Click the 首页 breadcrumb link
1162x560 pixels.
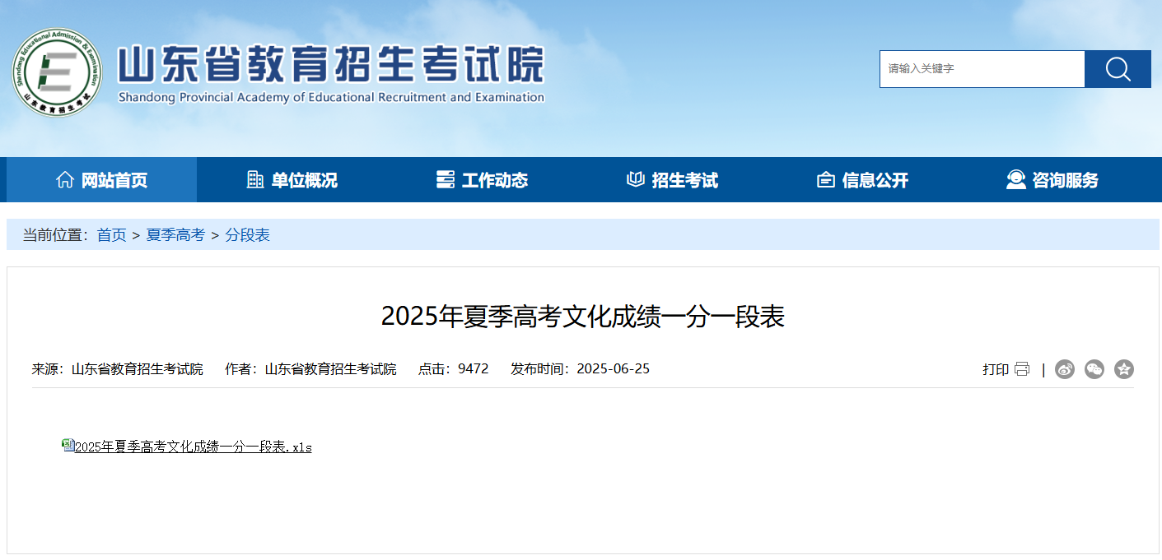pos(112,235)
